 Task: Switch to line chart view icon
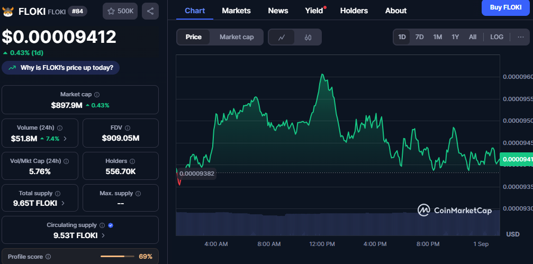(x=282, y=37)
